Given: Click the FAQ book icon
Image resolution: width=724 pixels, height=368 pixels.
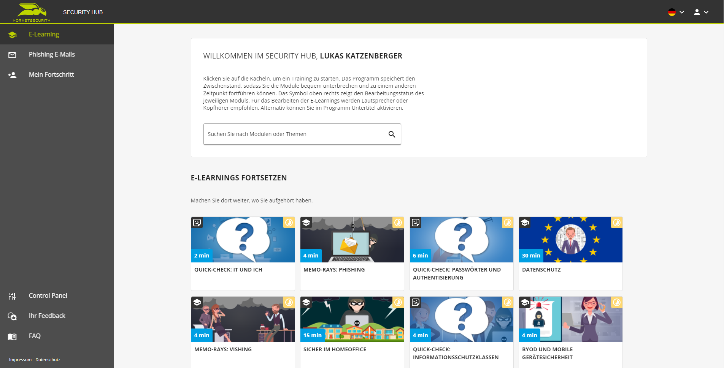Looking at the screenshot, I should 12,336.
